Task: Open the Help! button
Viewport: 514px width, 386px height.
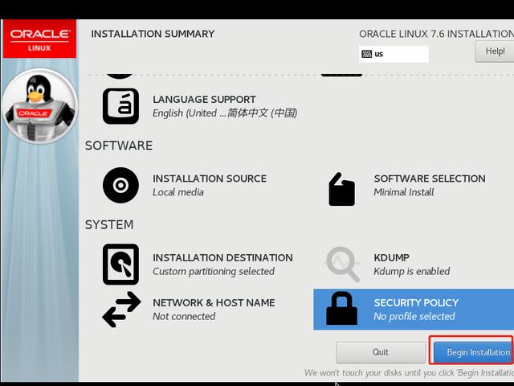Action: (495, 51)
